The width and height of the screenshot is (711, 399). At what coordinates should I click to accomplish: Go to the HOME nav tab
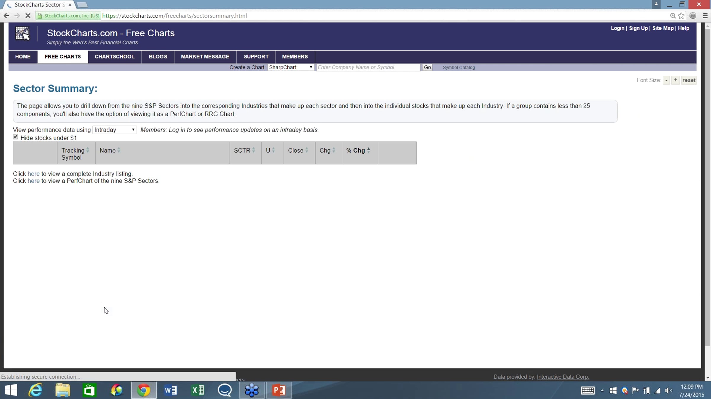point(23,57)
